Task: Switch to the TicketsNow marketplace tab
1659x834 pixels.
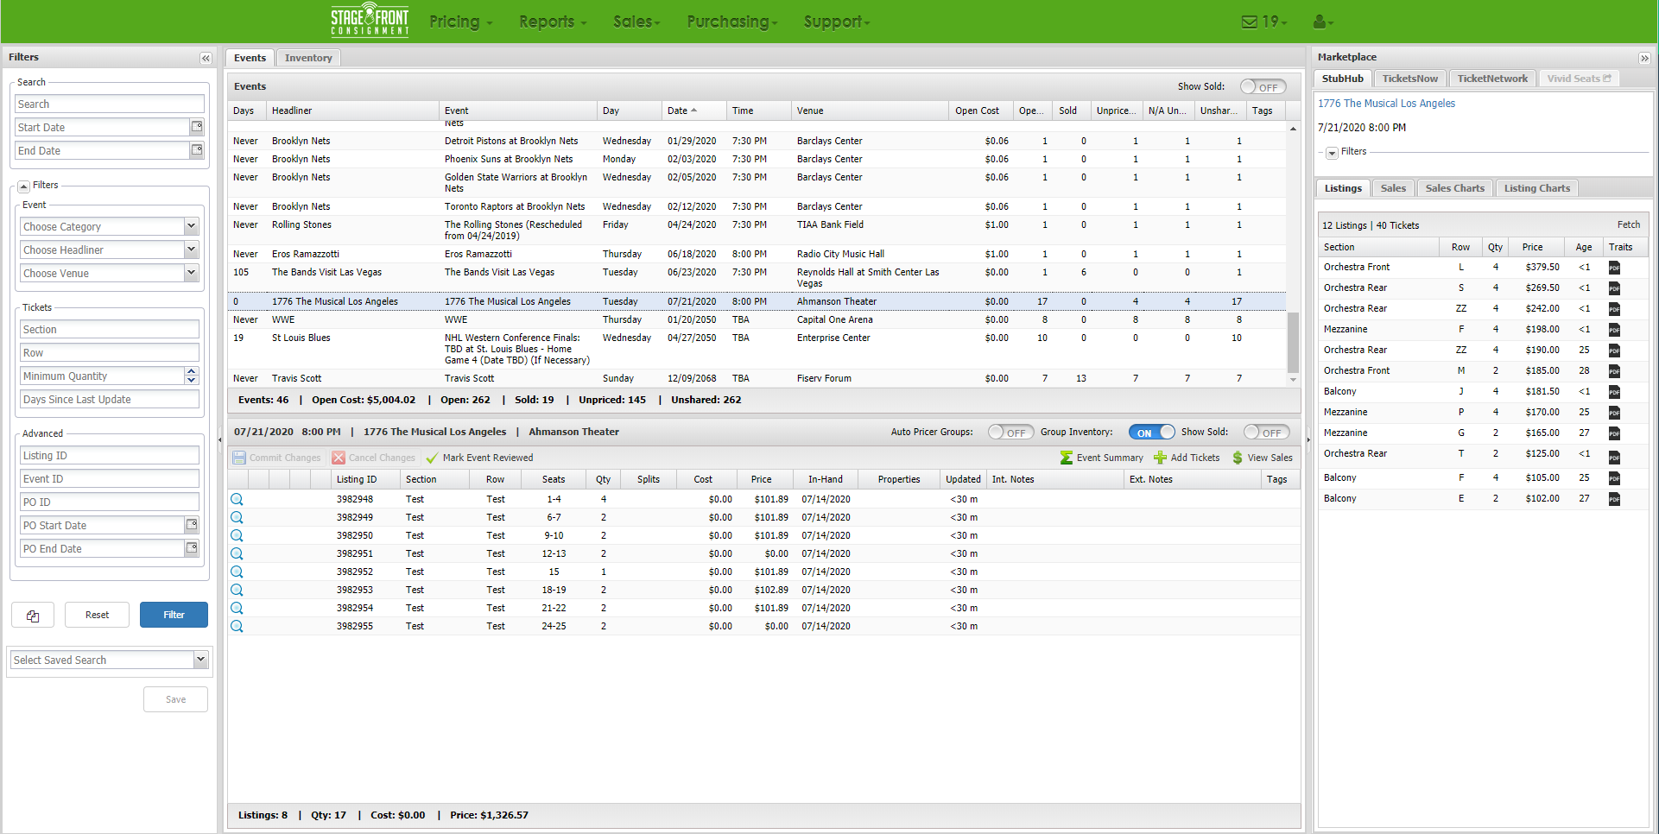Action: tap(1409, 79)
